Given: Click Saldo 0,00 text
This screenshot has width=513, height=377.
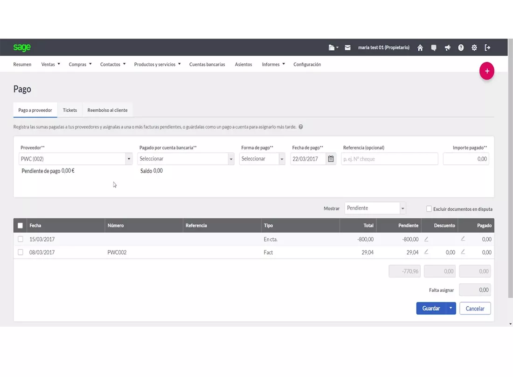Looking at the screenshot, I should (152, 171).
